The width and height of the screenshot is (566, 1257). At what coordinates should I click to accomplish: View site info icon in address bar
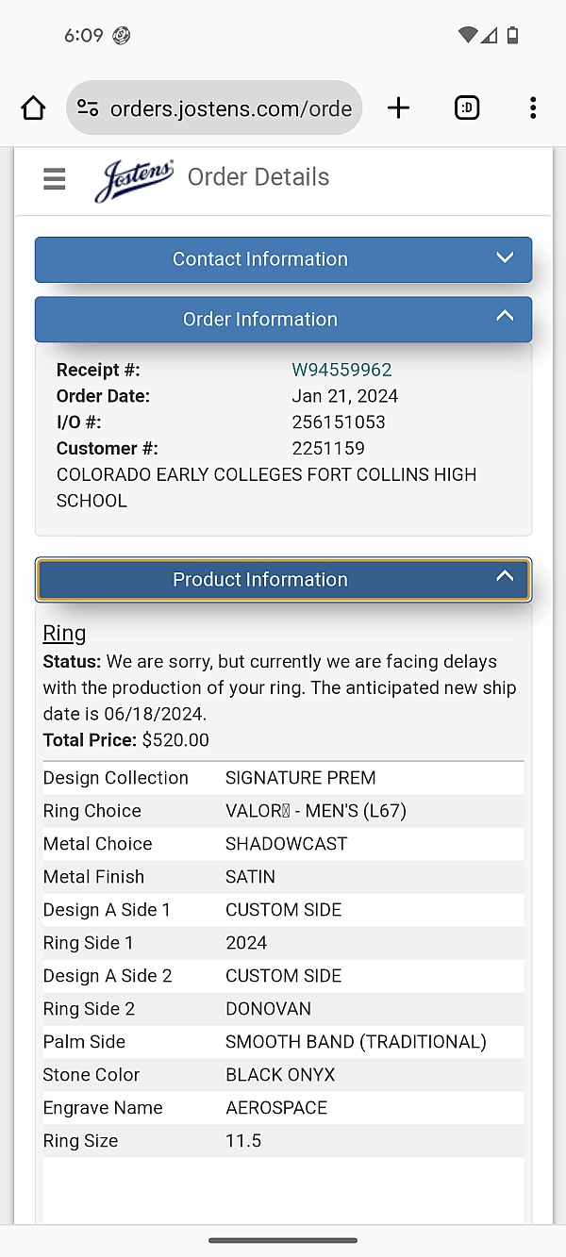click(x=88, y=108)
